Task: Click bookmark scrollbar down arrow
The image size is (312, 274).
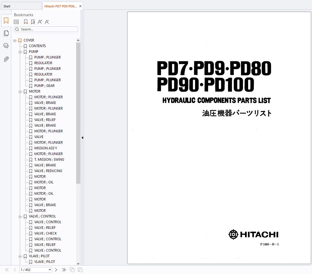Action: tap(78, 263)
